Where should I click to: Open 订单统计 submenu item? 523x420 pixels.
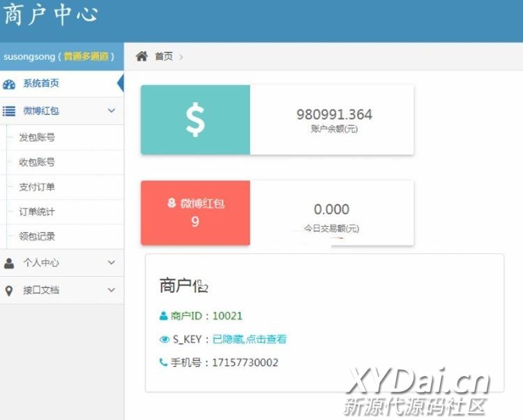[x=37, y=211]
